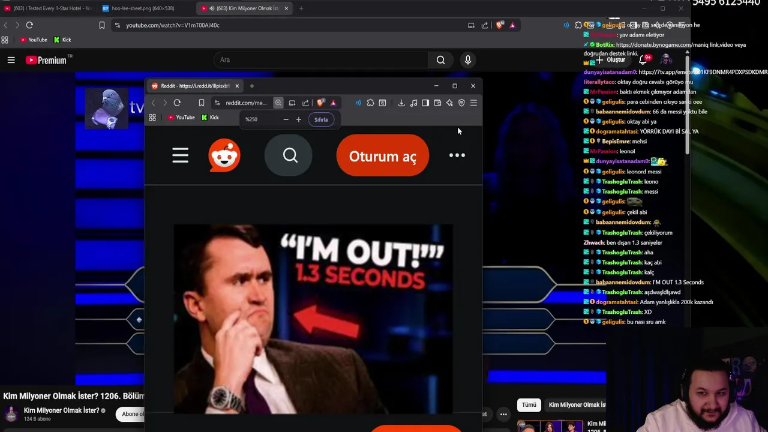768x432 pixels.
Task: Open the video three-dot more actions
Action: pos(503,414)
